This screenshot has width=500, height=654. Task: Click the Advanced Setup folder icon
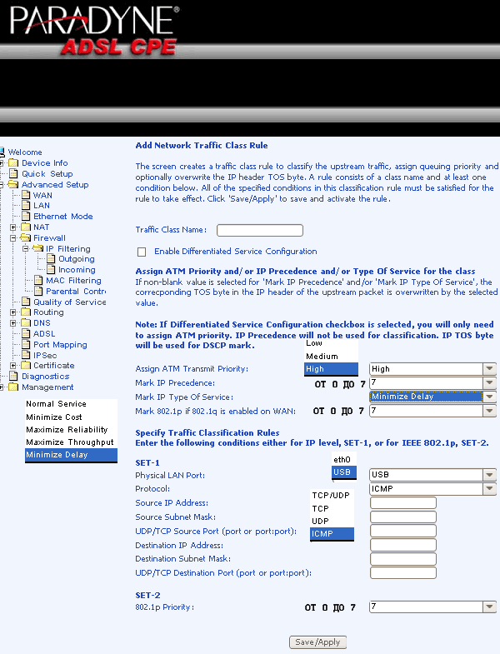(x=14, y=184)
